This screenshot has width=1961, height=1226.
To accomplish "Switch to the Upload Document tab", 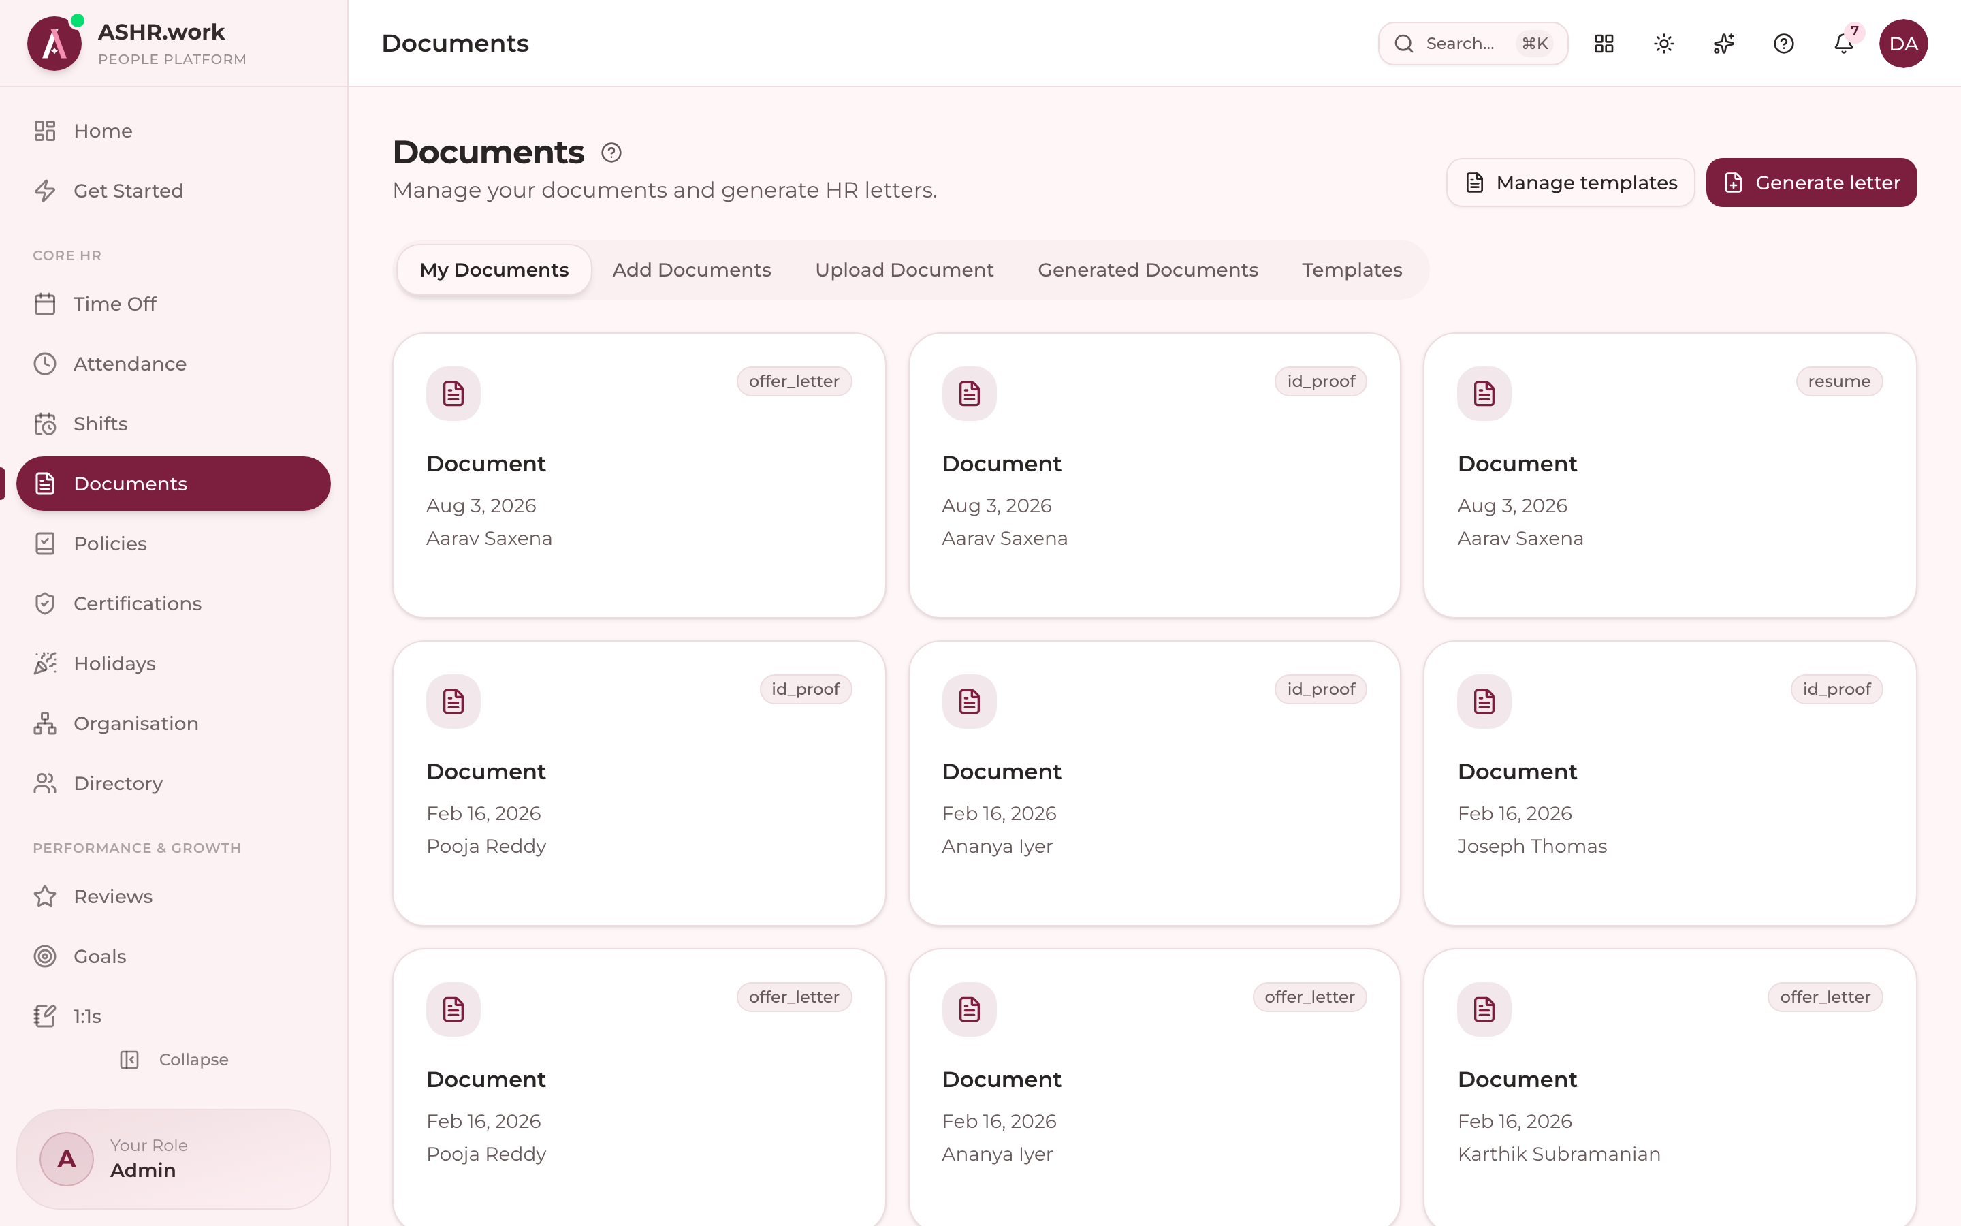I will tap(904, 270).
